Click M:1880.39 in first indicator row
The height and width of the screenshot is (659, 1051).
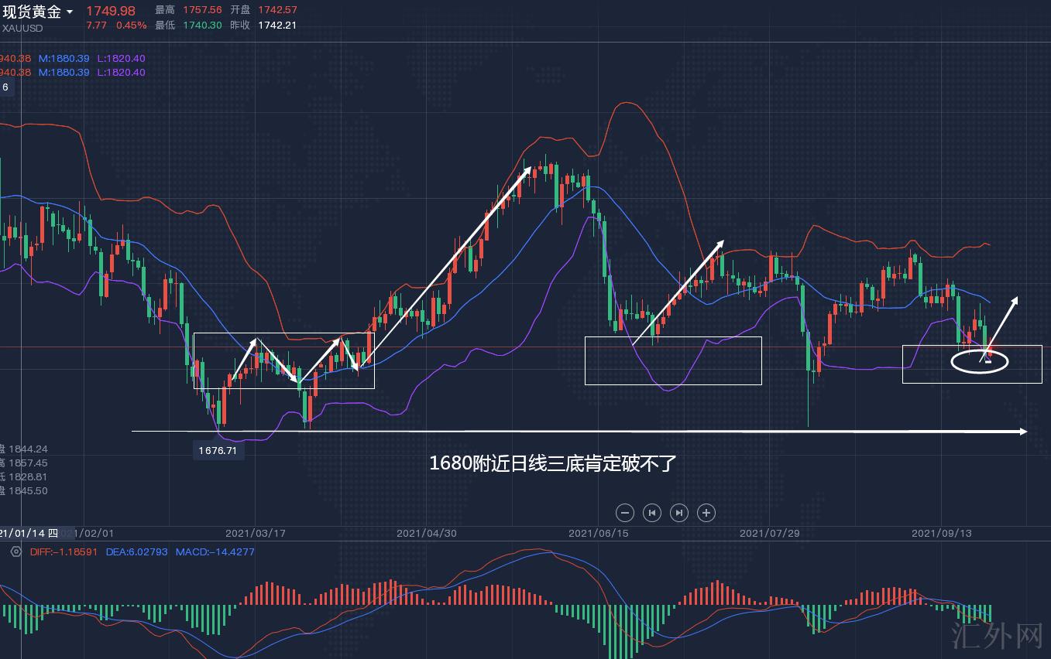pyautogui.click(x=64, y=58)
